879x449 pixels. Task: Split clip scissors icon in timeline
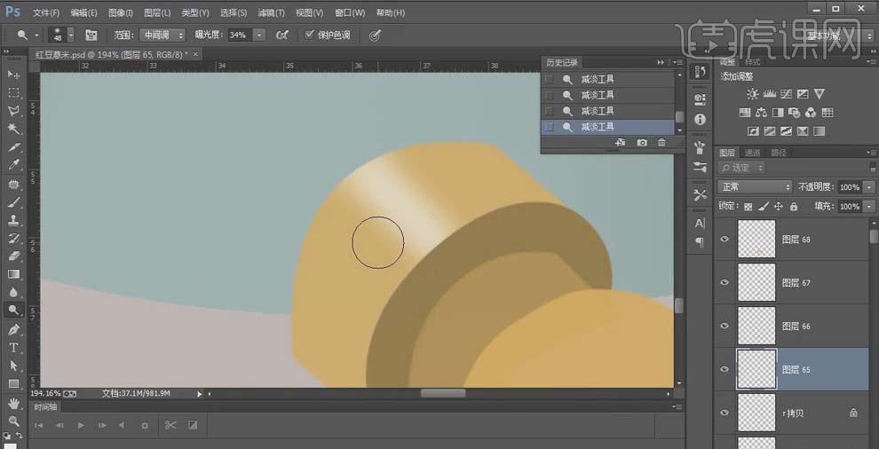pyautogui.click(x=170, y=425)
